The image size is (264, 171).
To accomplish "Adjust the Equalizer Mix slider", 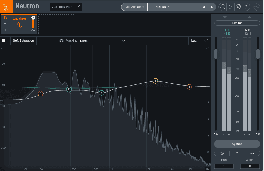I will point(33,22).
